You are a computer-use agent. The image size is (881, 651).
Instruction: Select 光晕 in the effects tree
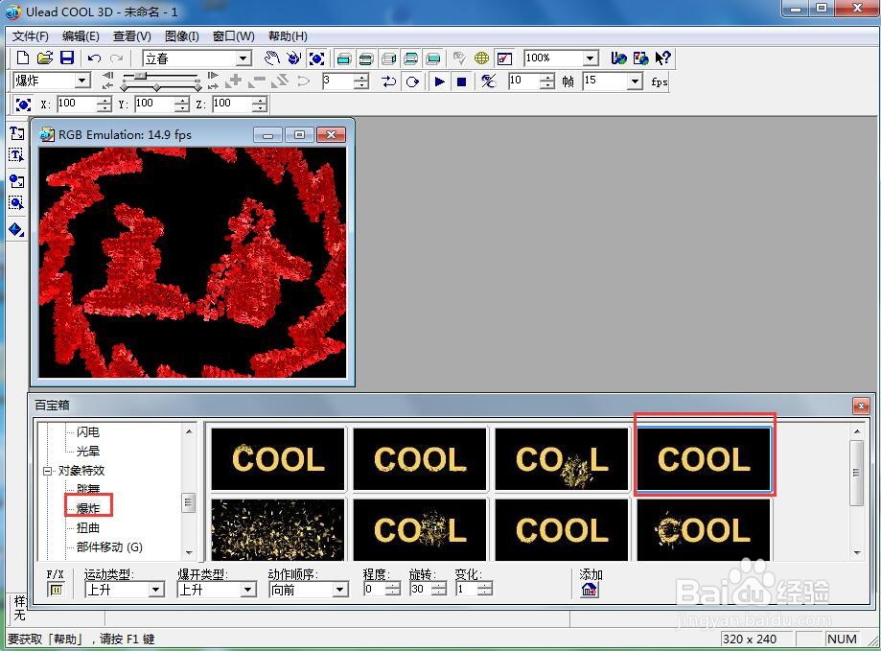(x=88, y=451)
